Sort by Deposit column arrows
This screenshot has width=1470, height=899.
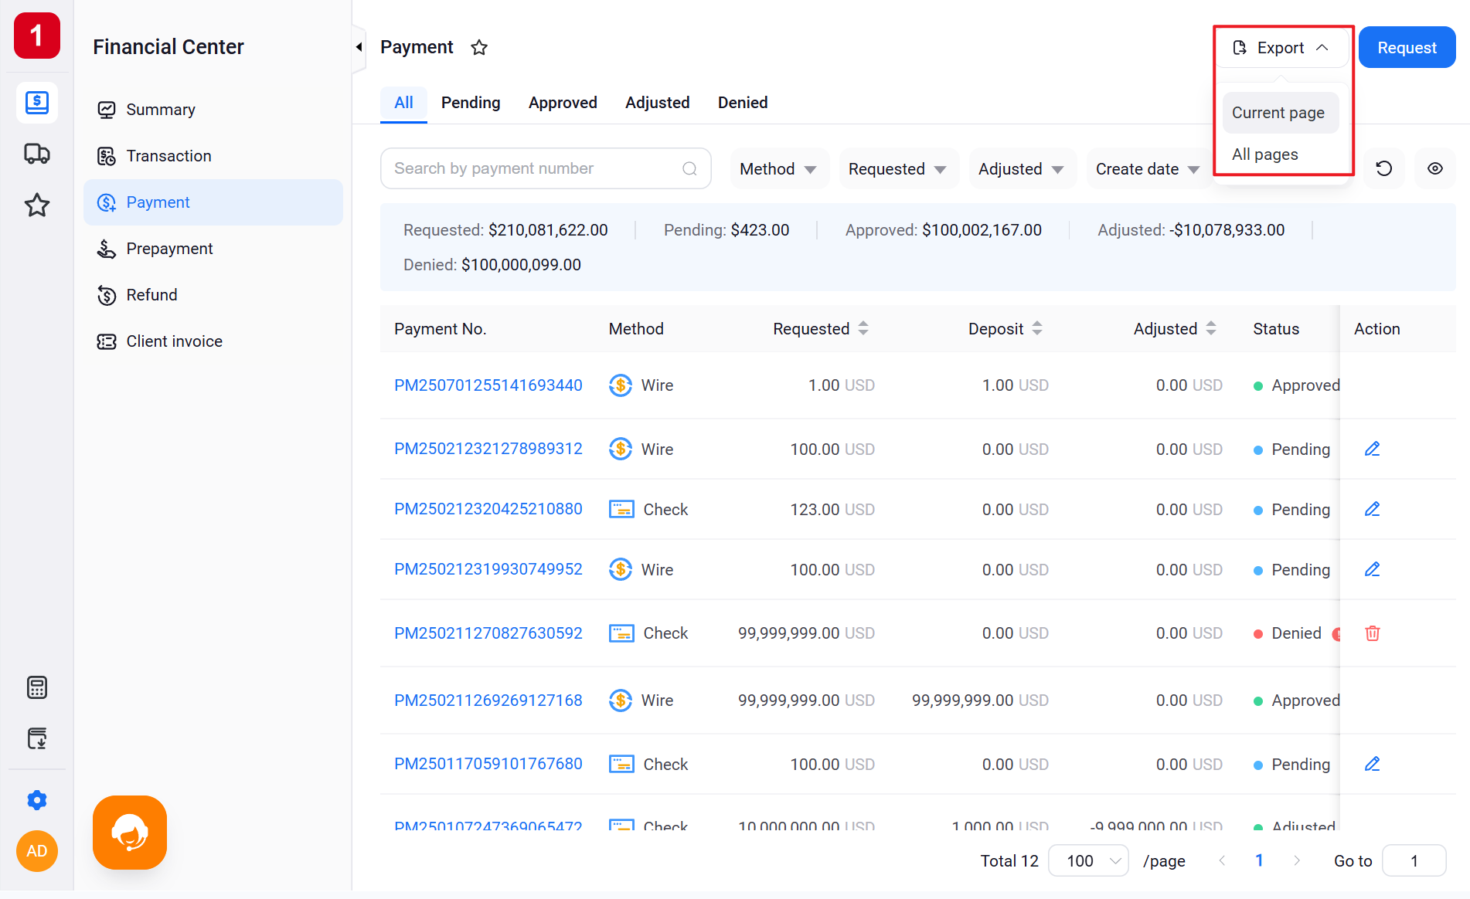coord(1037,328)
